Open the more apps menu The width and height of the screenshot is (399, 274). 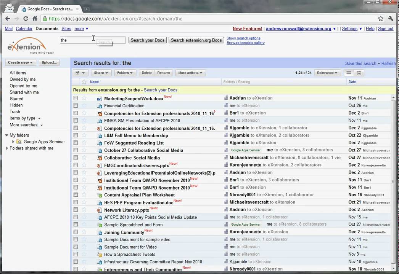[x=81, y=29]
